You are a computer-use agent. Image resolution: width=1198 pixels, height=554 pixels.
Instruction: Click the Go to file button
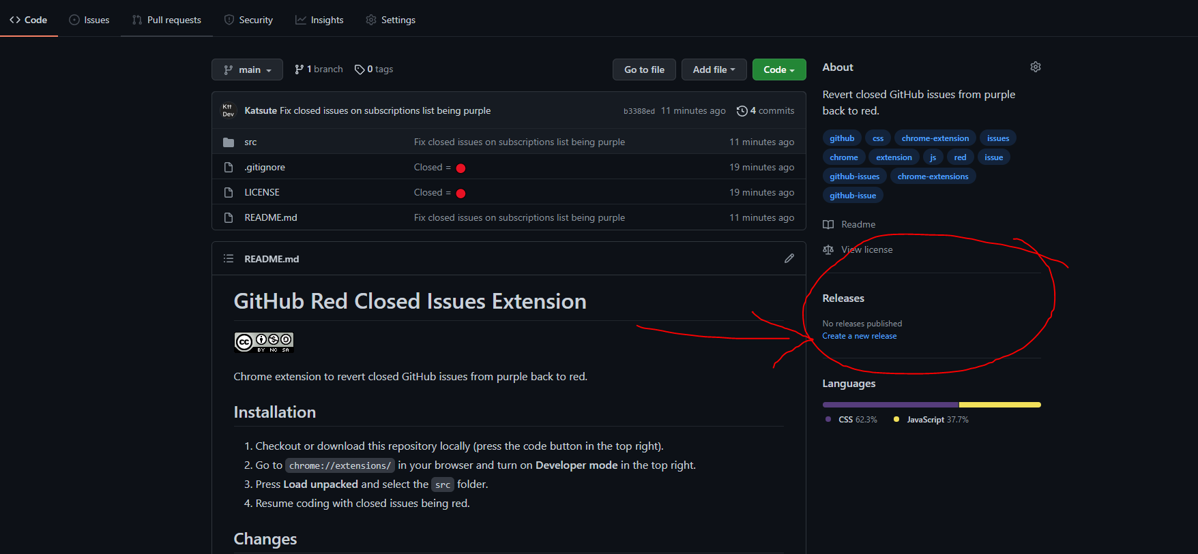coord(644,70)
